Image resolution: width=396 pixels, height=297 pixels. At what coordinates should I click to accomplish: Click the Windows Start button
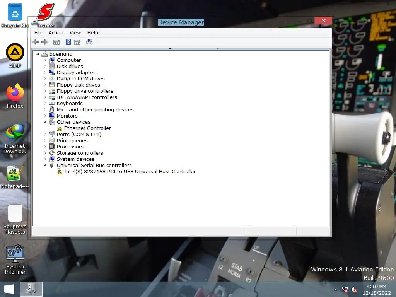9,289
